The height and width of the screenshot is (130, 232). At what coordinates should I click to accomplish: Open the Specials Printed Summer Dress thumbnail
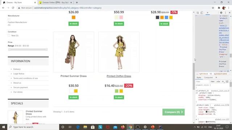(x=15, y=117)
